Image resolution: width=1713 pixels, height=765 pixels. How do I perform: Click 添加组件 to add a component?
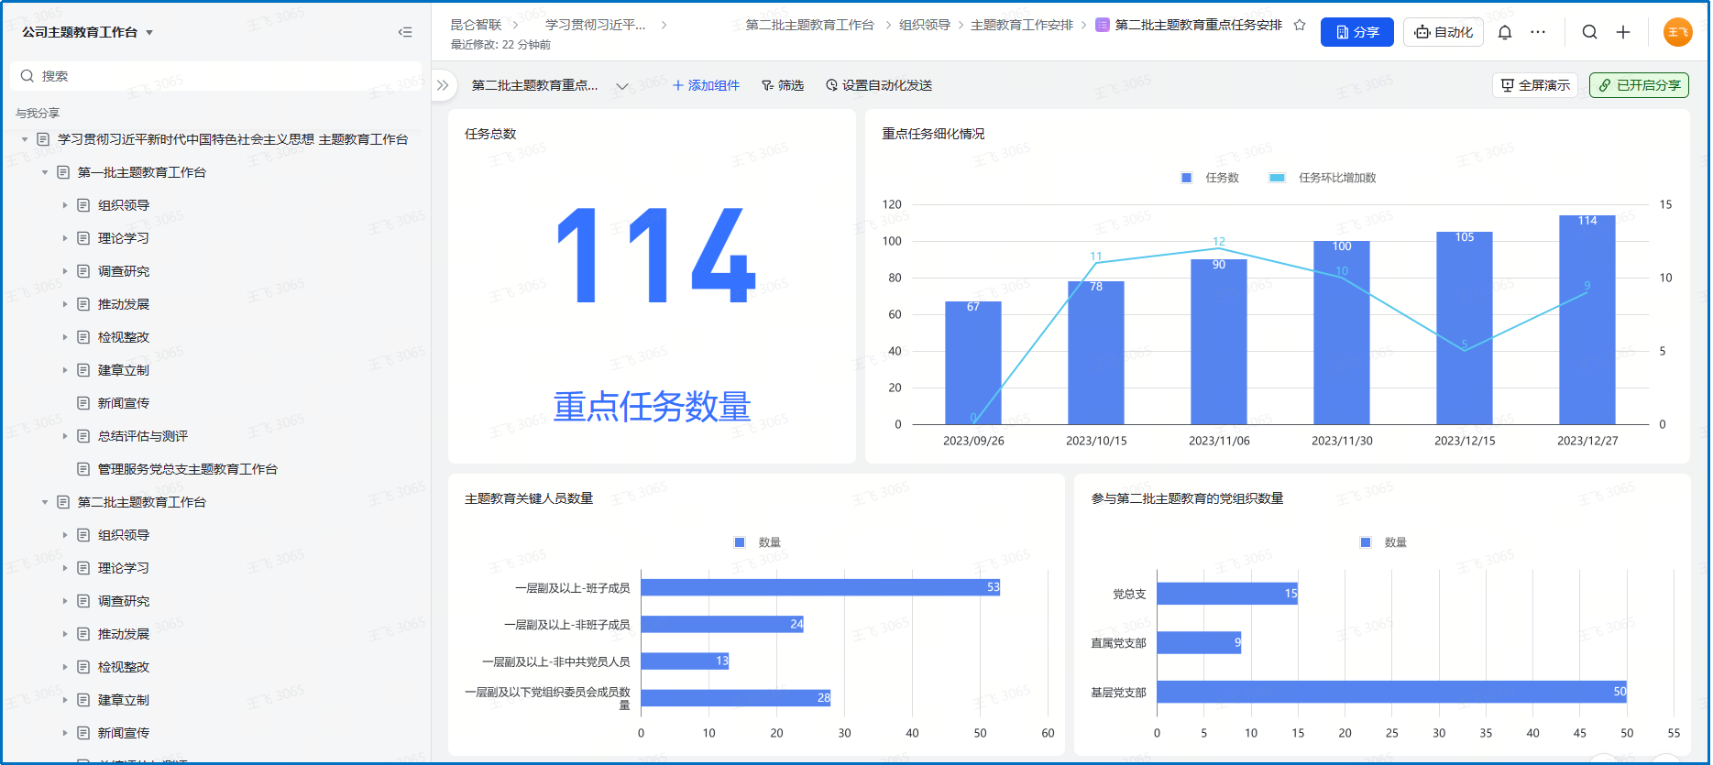(706, 85)
